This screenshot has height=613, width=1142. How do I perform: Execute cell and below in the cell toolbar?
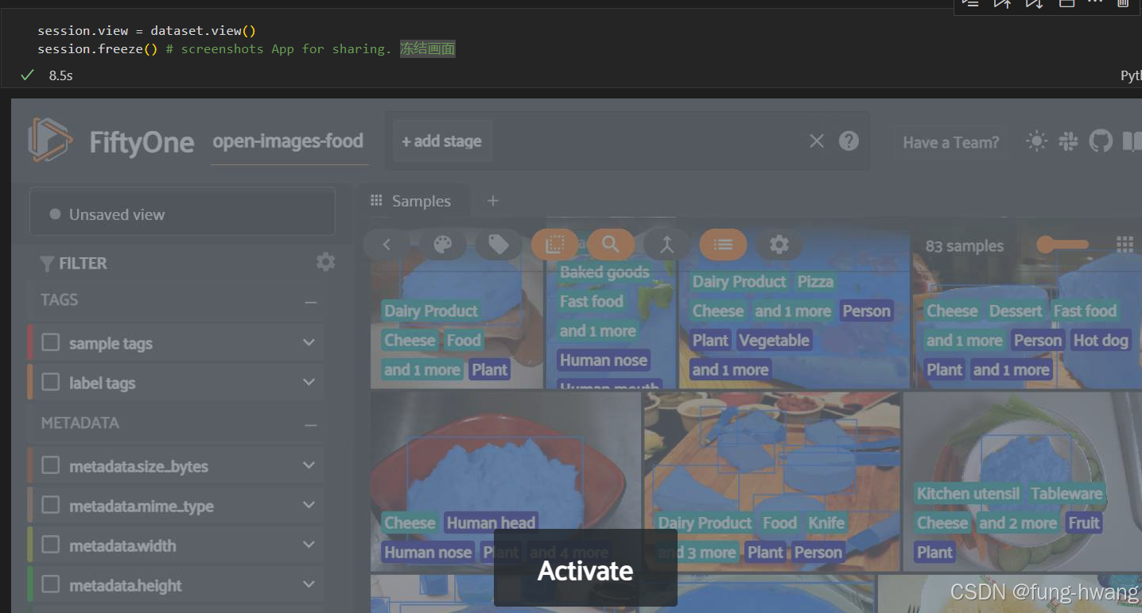point(1034,3)
